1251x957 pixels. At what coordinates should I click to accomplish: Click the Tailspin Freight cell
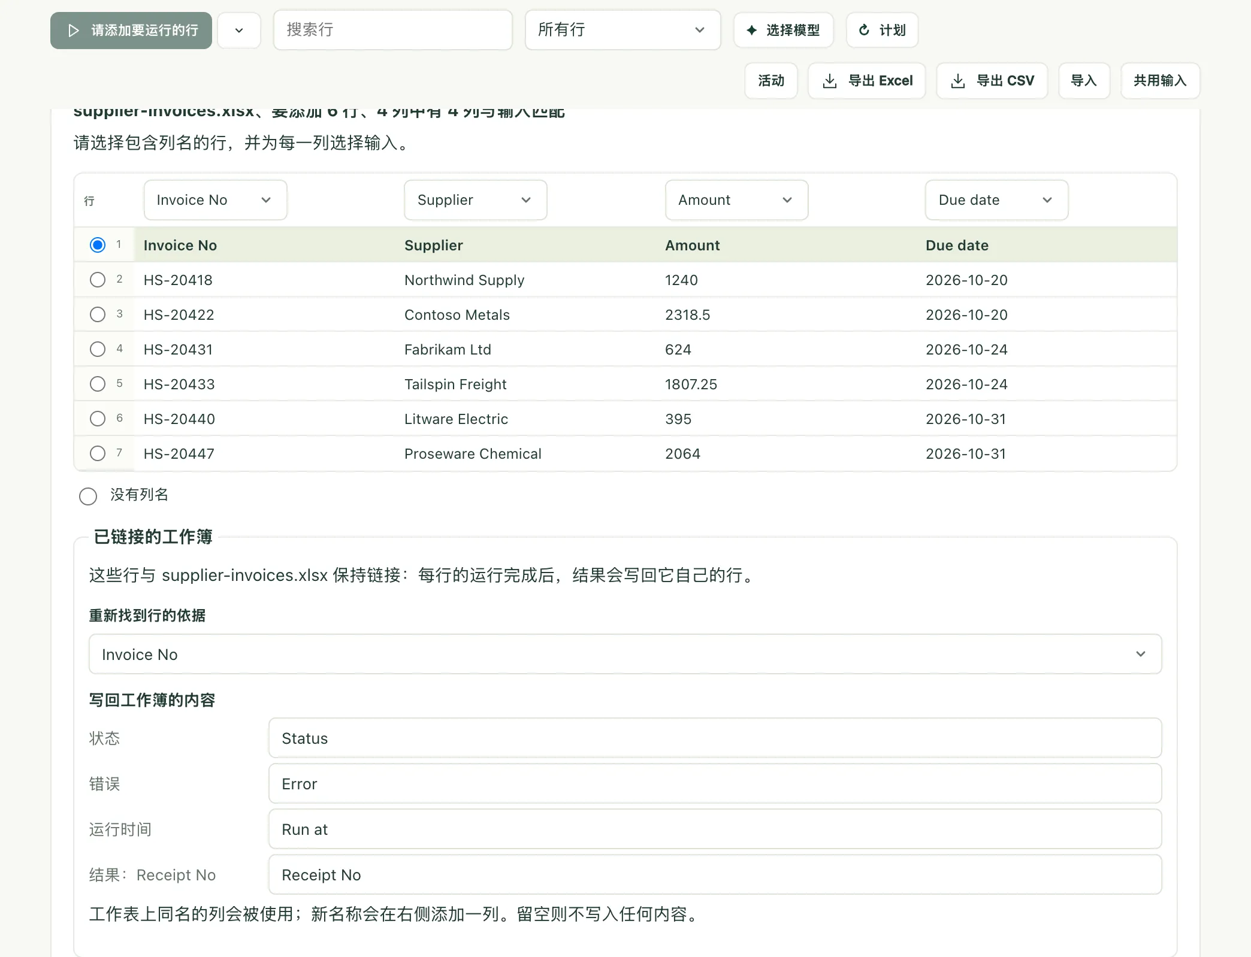coord(455,384)
